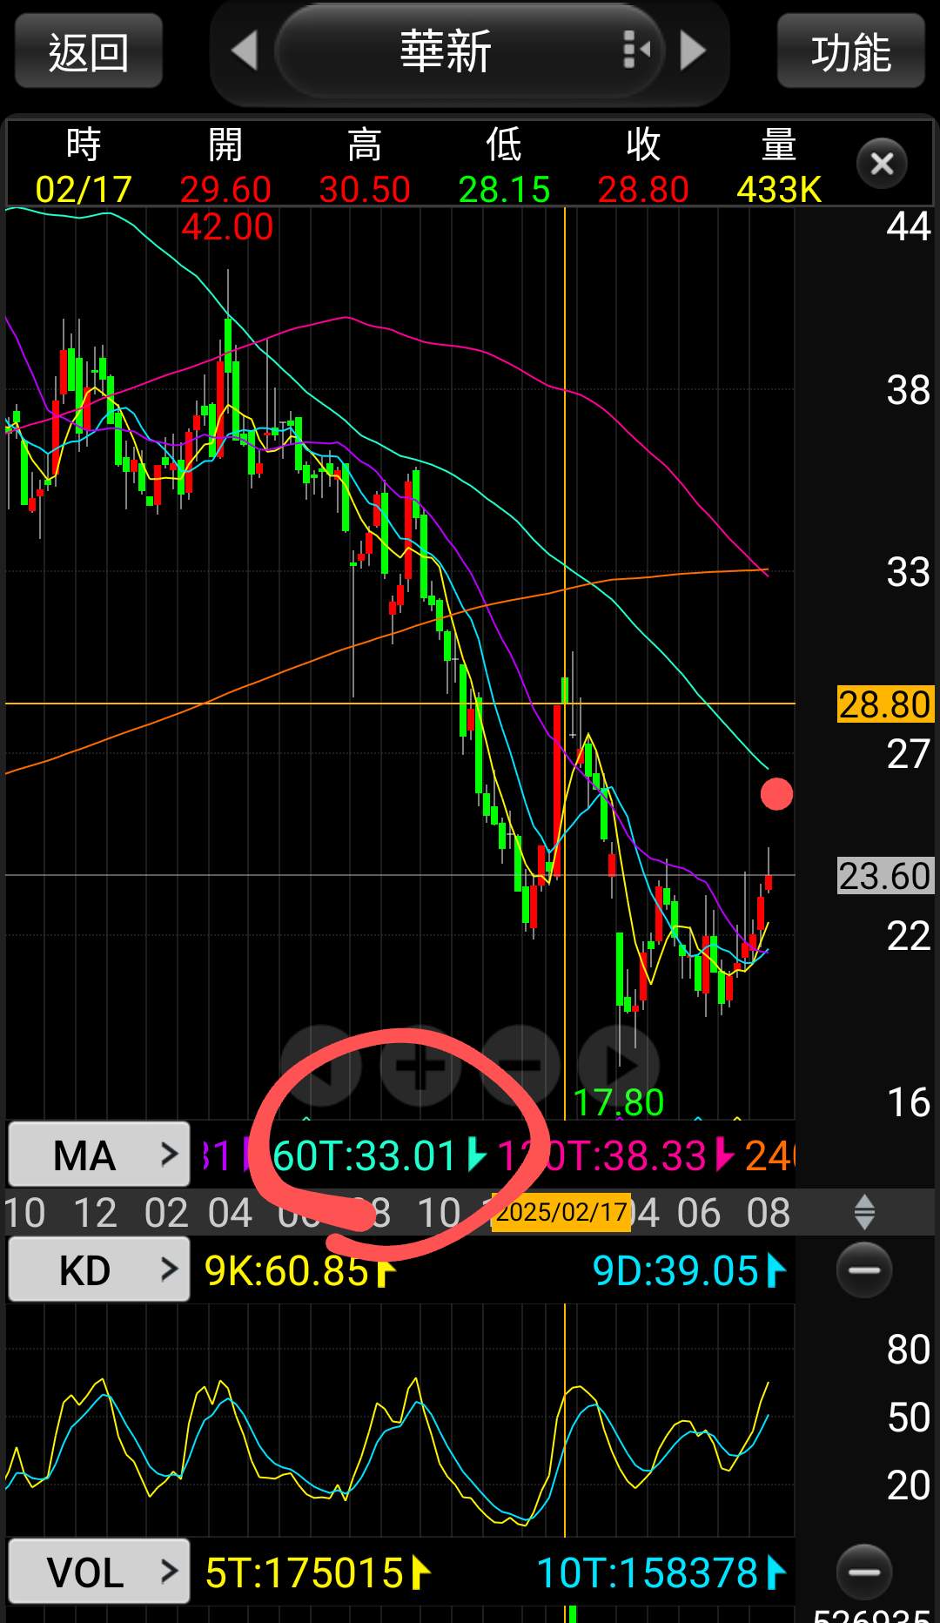
Task: Collapse the KD indicator panel
Action: click(864, 1270)
